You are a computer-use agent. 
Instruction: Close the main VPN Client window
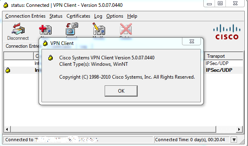click(x=235, y=4)
